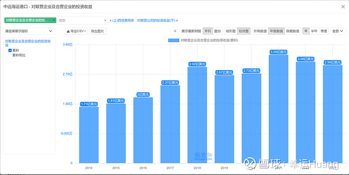Click the 2019 bar labeled 2.67亿美元
Viewport: 349px width, 175px height.
[224, 119]
